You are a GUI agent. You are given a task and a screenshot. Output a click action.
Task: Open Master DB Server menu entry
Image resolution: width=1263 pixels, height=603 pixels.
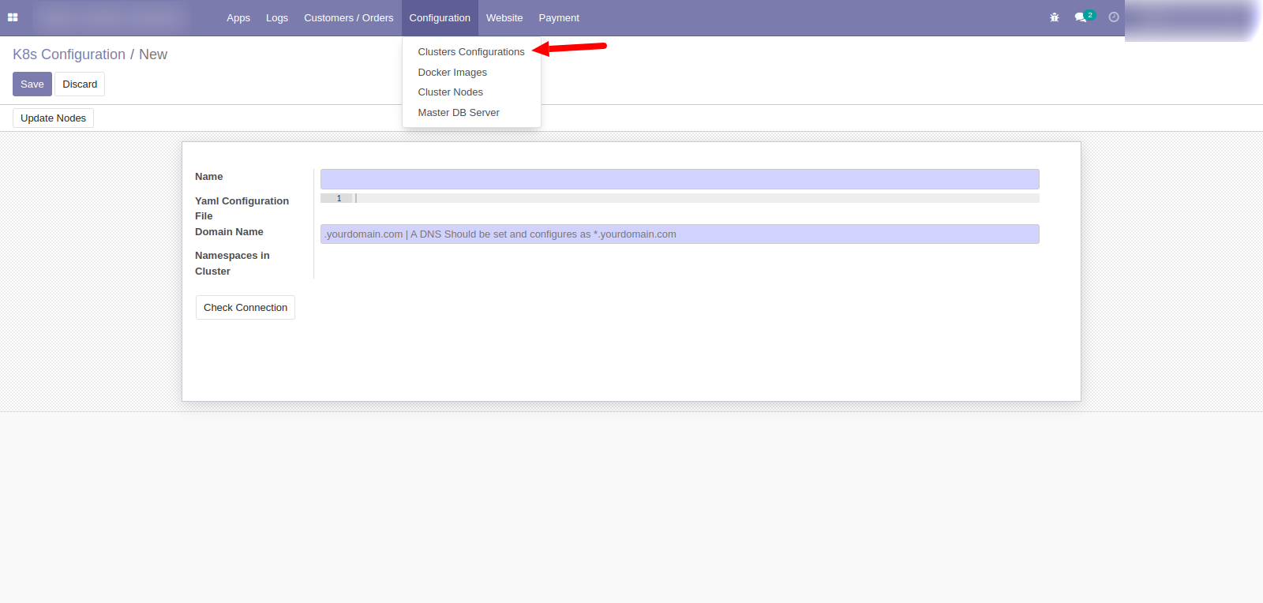pyautogui.click(x=459, y=113)
